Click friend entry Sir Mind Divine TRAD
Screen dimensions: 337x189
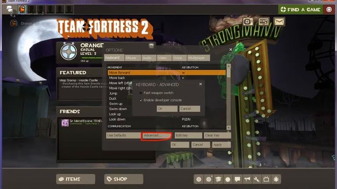(x=82, y=122)
